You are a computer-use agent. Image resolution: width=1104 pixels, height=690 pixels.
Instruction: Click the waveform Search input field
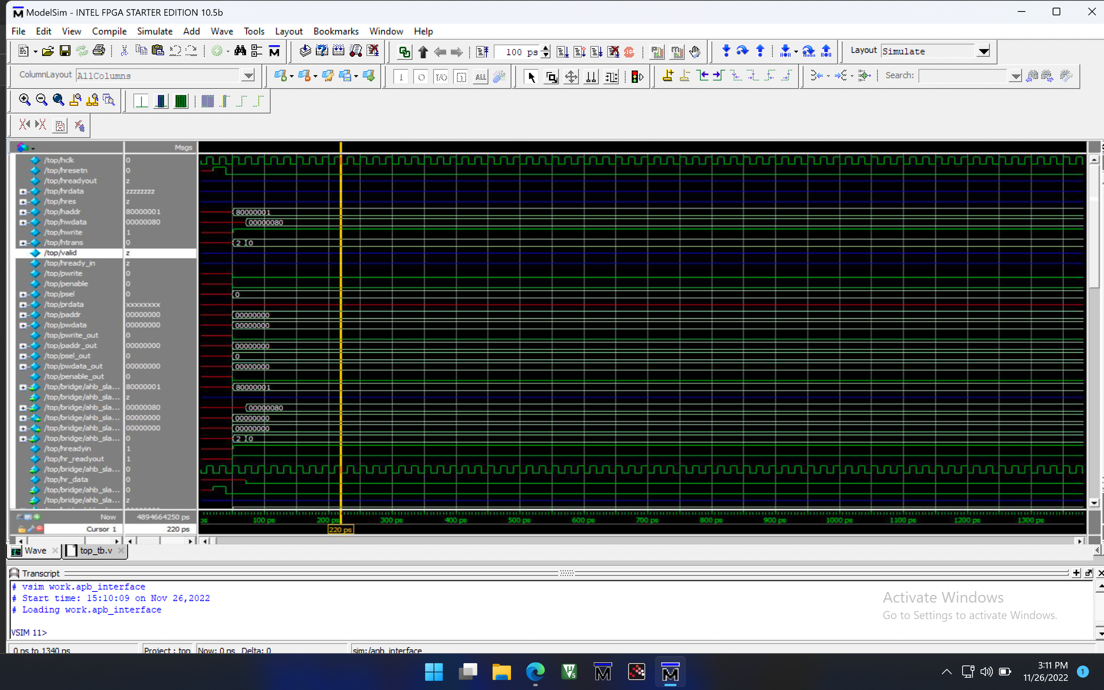(963, 76)
